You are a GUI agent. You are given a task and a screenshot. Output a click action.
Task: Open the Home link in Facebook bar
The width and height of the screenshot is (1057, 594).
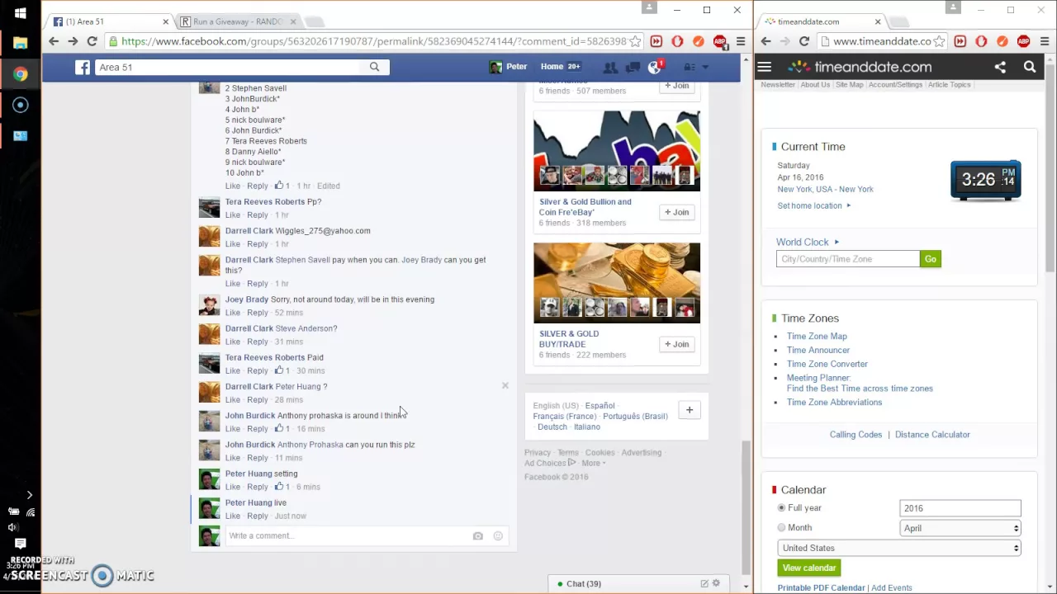[552, 67]
